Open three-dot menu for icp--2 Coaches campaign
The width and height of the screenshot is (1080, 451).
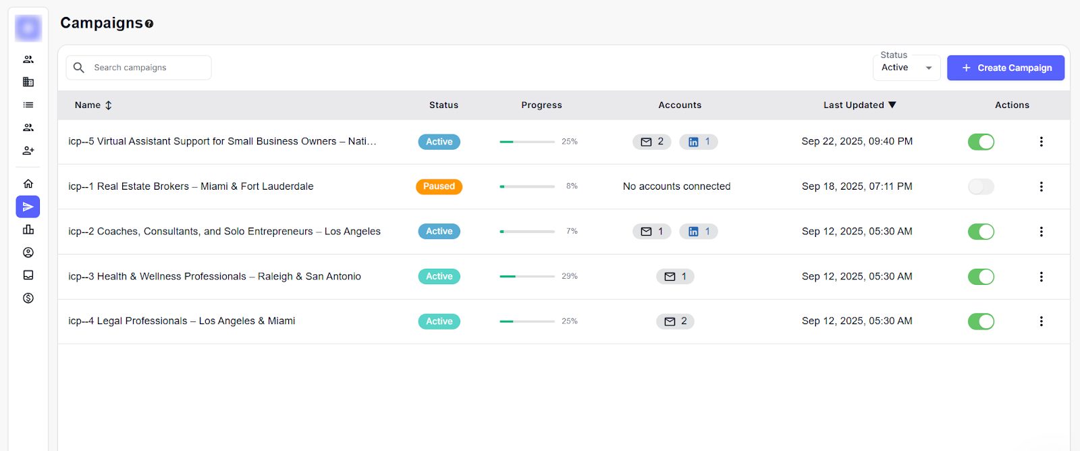(1041, 232)
